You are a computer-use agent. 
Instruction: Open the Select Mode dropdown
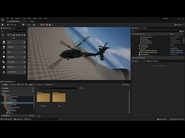[x=13, y=25]
